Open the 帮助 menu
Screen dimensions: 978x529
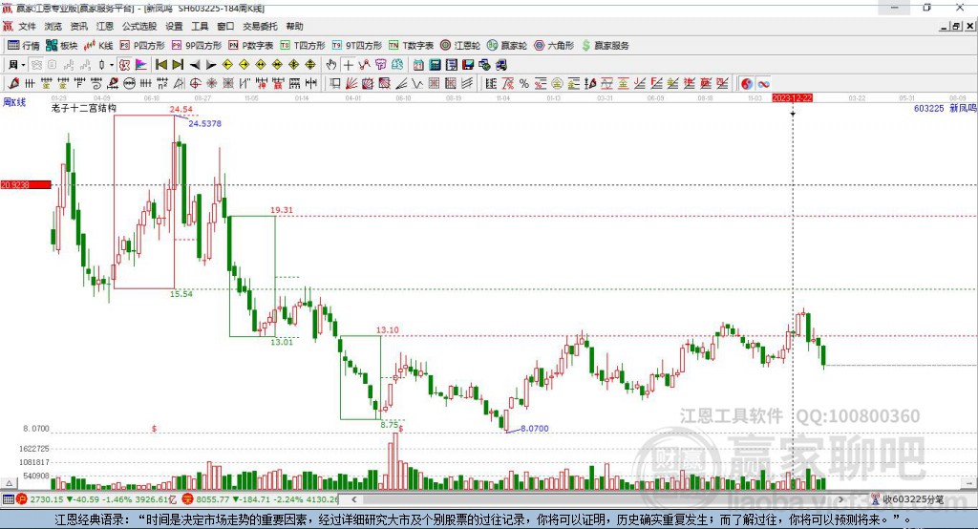[x=294, y=26]
